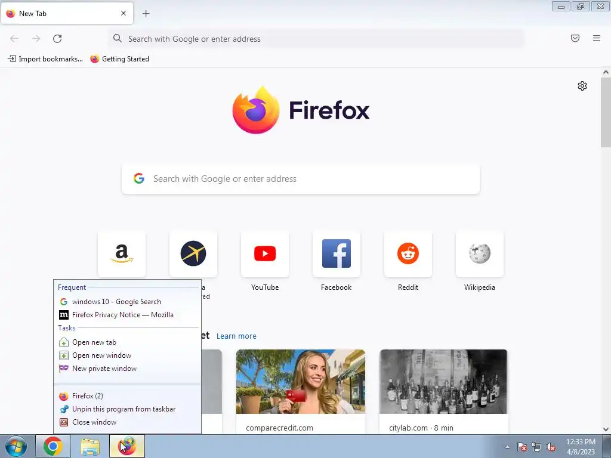
Task: Focus the top address bar
Action: pyautogui.click(x=316, y=39)
